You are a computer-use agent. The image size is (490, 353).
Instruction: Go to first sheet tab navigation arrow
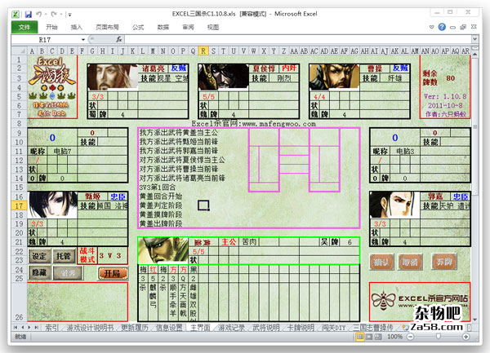pos(16,328)
